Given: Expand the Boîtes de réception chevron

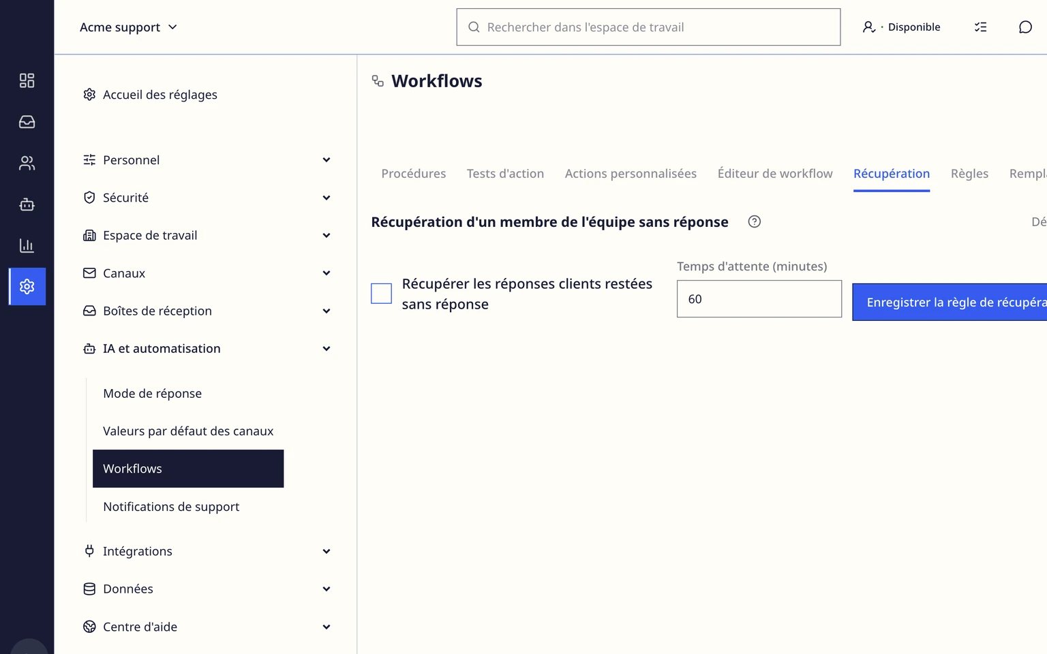Looking at the screenshot, I should (327, 311).
